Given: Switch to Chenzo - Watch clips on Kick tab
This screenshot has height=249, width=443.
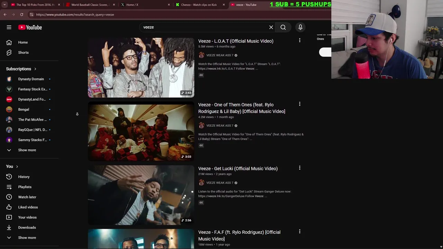Looking at the screenshot, I should tap(198, 5).
